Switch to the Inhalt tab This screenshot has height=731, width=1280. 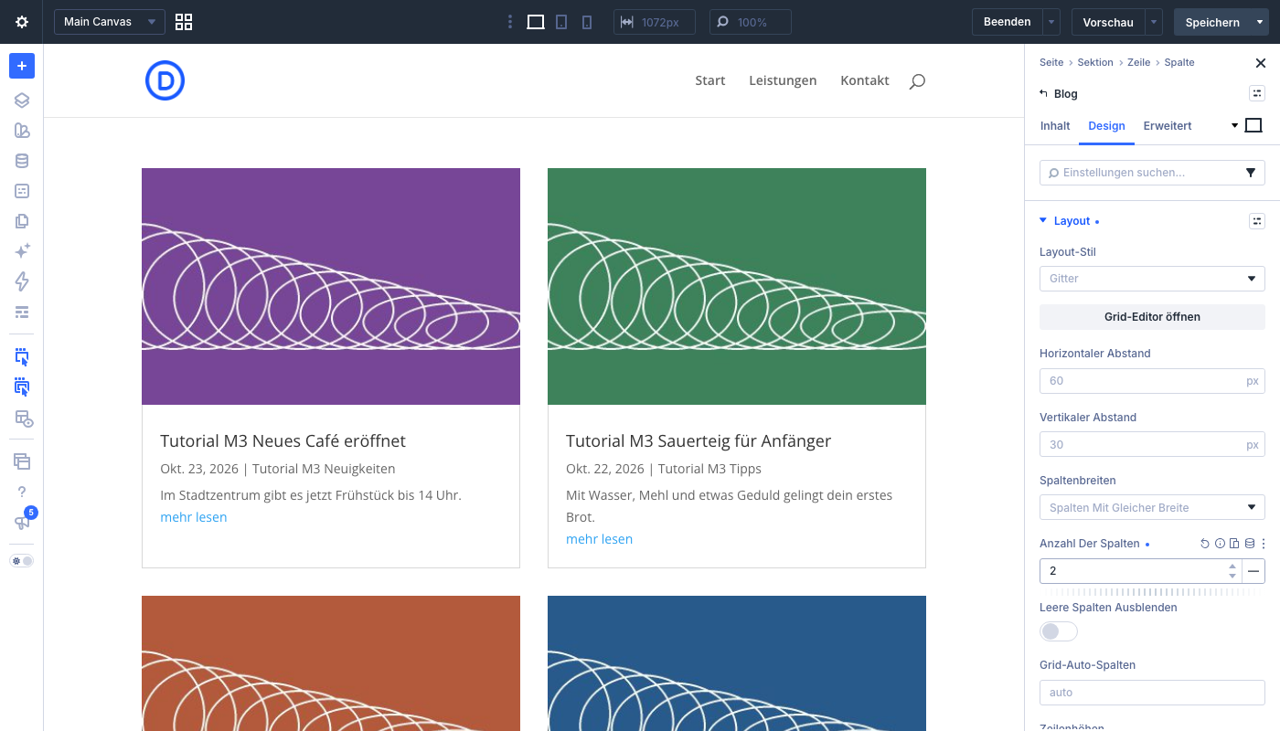[1055, 126]
